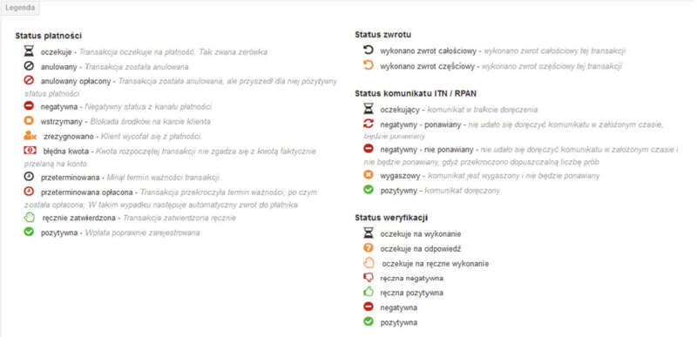The image size is (697, 337).
Task: Click the 'oczekuje na ręczne wykonanie' label
Action: 435,264
